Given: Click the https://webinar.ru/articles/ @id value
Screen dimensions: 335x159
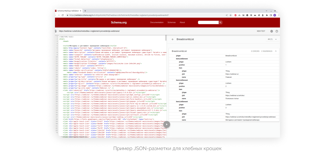Looking at the screenshot, I should click(x=235, y=95).
